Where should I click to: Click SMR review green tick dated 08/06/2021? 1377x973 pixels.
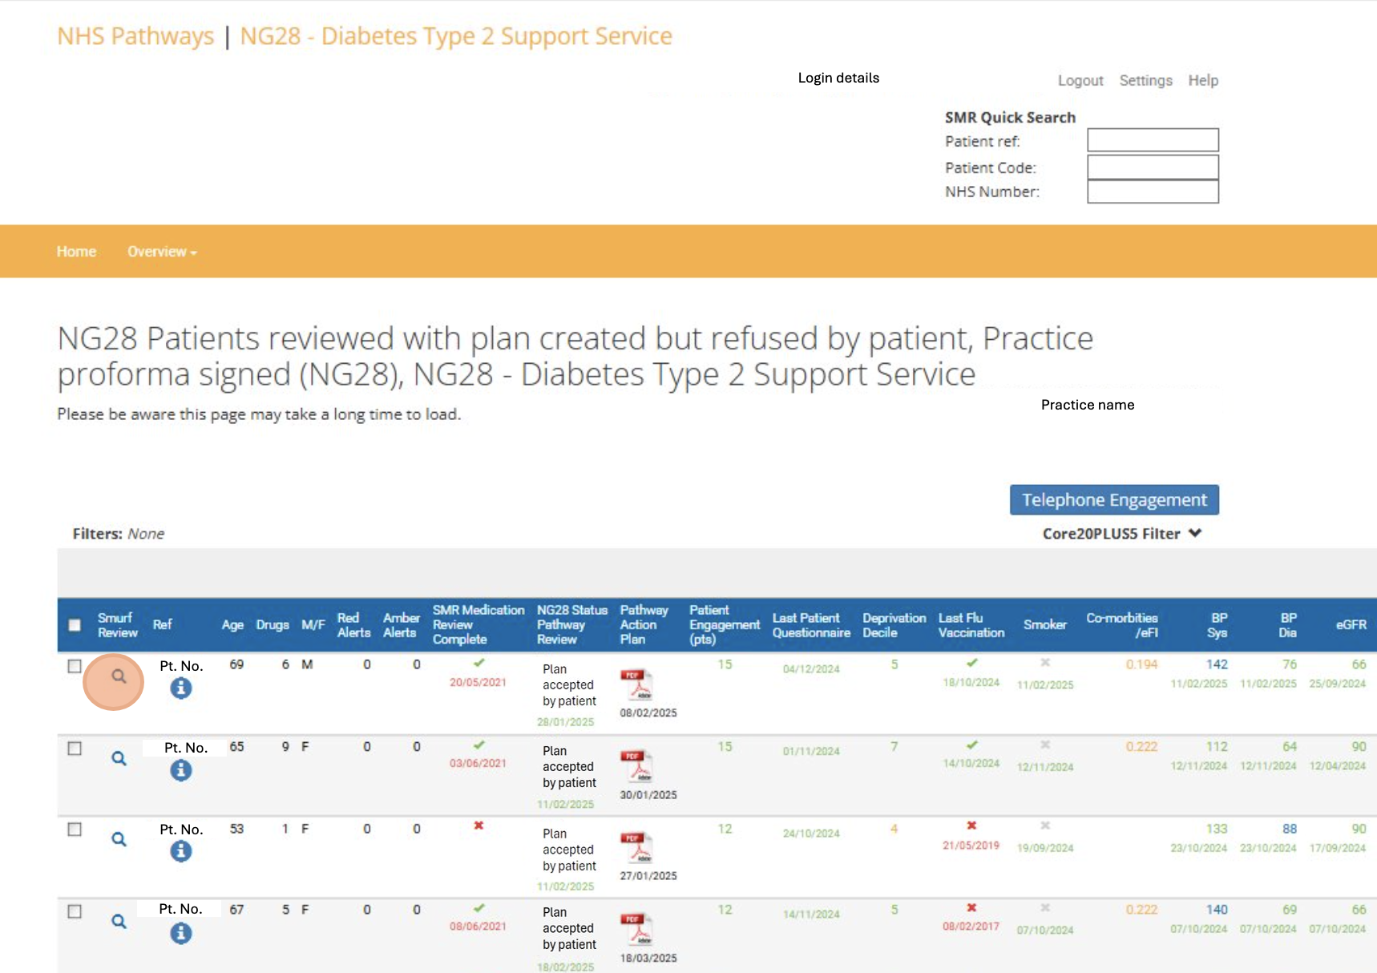pyautogui.click(x=479, y=908)
